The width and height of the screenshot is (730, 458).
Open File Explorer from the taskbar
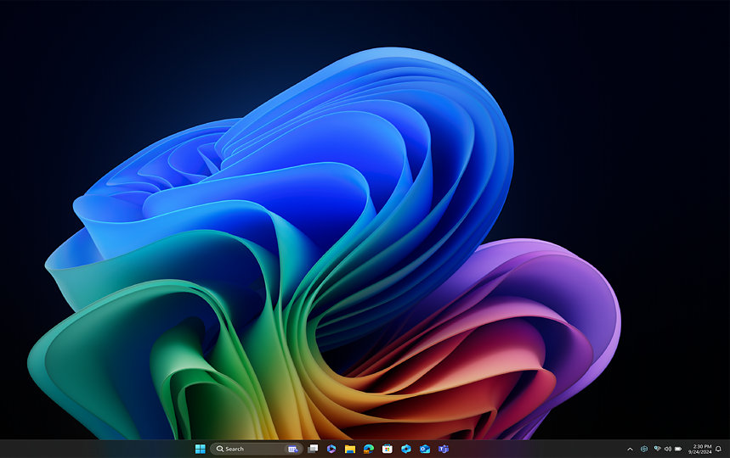pyautogui.click(x=350, y=449)
